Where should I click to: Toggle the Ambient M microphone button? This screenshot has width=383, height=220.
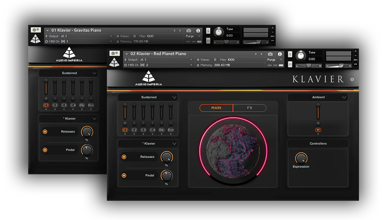[318, 130]
